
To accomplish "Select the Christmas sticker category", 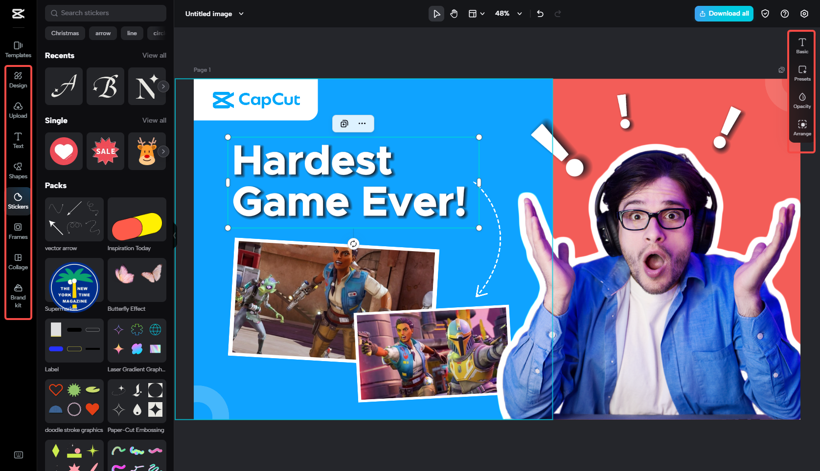I will coord(65,33).
